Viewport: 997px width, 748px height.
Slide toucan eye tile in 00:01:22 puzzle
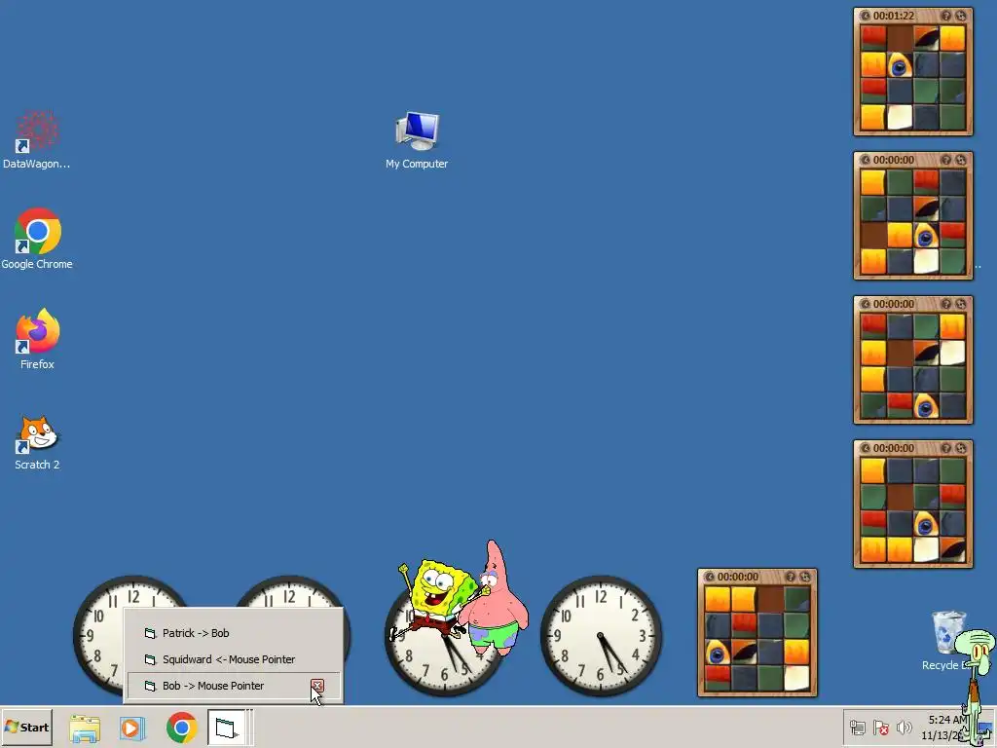900,65
